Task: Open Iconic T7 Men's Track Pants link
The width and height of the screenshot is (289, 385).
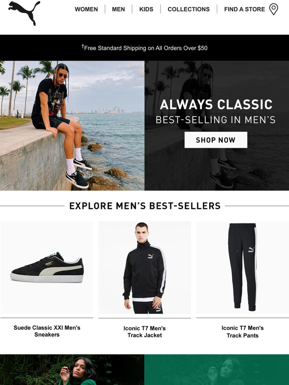Action: 243,332
